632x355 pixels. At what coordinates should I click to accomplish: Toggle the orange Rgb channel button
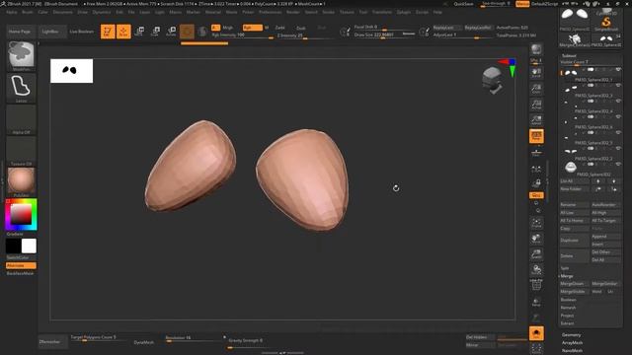(253, 28)
